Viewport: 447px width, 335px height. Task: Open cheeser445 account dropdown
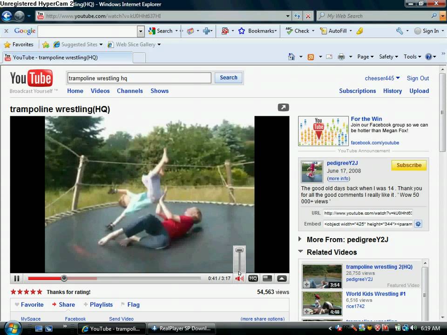pos(382,78)
